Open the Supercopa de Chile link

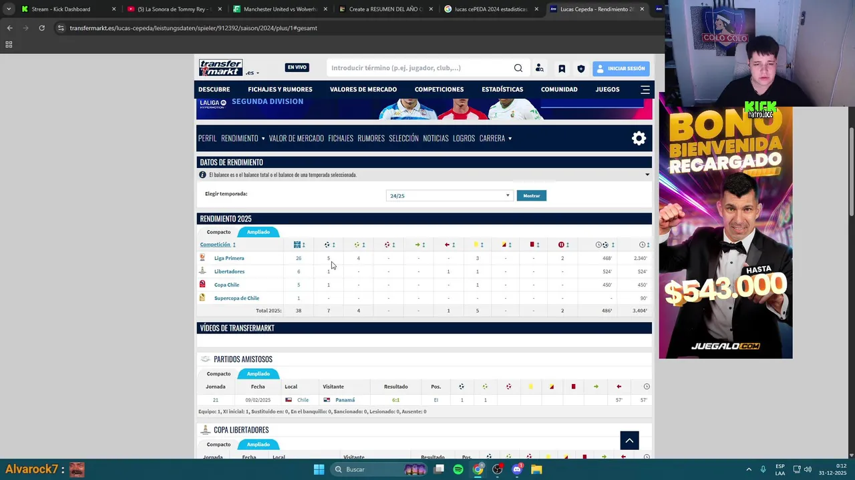pos(236,298)
